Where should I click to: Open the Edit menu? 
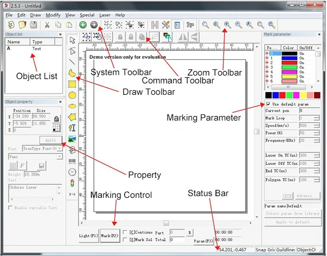pos(21,15)
